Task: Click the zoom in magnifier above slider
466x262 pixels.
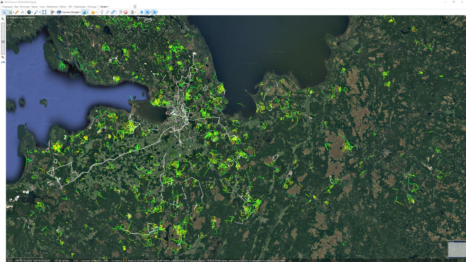Action: click(x=3, y=19)
